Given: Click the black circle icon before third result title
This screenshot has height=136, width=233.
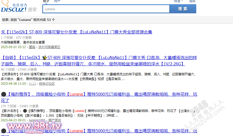Looking at the screenshot, I should point(4,94).
